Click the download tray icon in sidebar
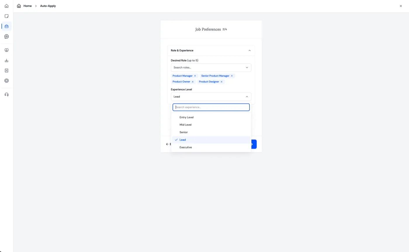The width and height of the screenshot is (409, 252). (x=6, y=60)
